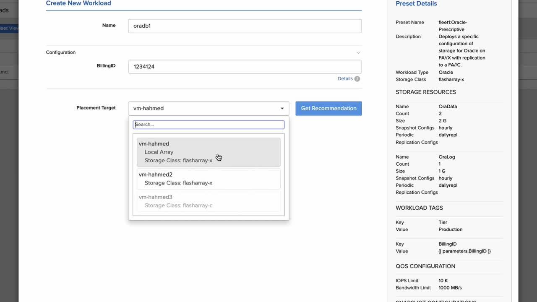The image size is (537, 302).
Task: Click the QOS CONFIGURATION section heading
Action: click(425, 266)
